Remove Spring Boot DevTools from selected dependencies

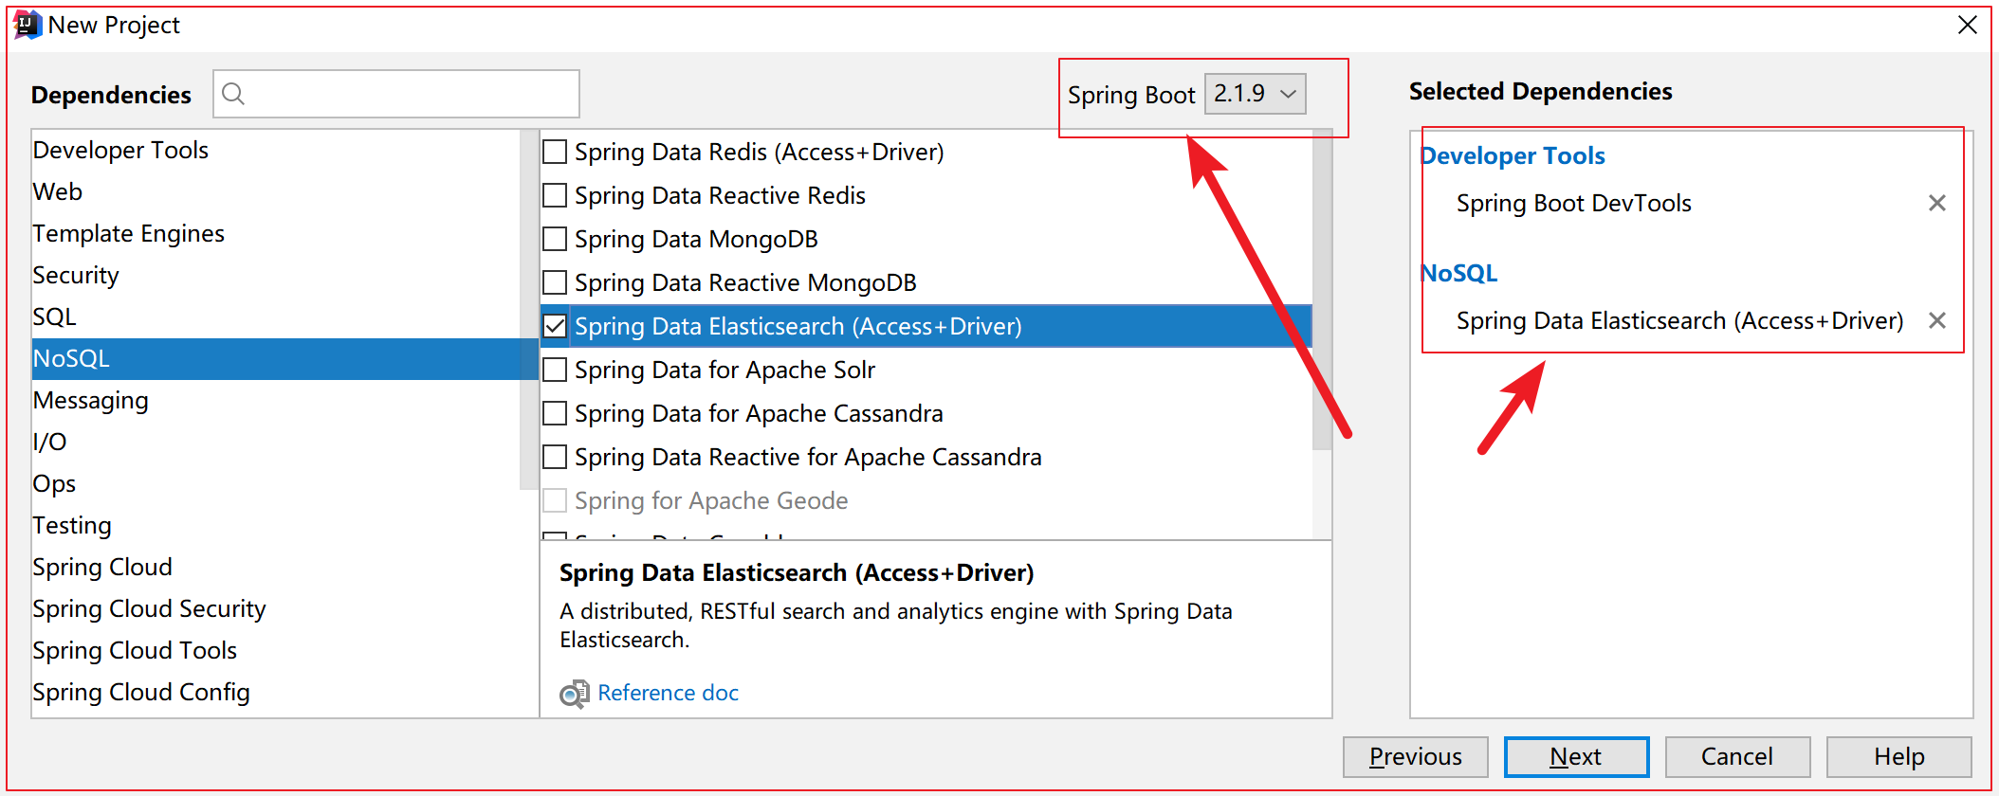pyautogui.click(x=1937, y=203)
